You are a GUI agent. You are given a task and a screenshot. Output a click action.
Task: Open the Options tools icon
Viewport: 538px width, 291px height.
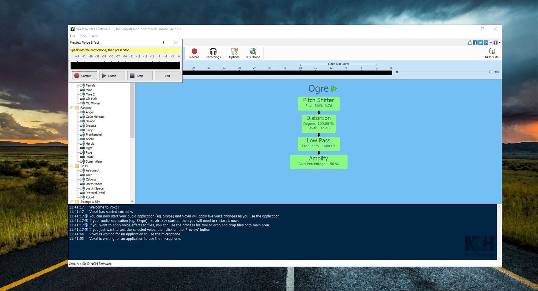234,51
